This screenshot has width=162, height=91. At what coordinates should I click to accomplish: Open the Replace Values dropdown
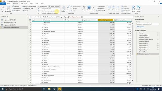click(43, 6)
